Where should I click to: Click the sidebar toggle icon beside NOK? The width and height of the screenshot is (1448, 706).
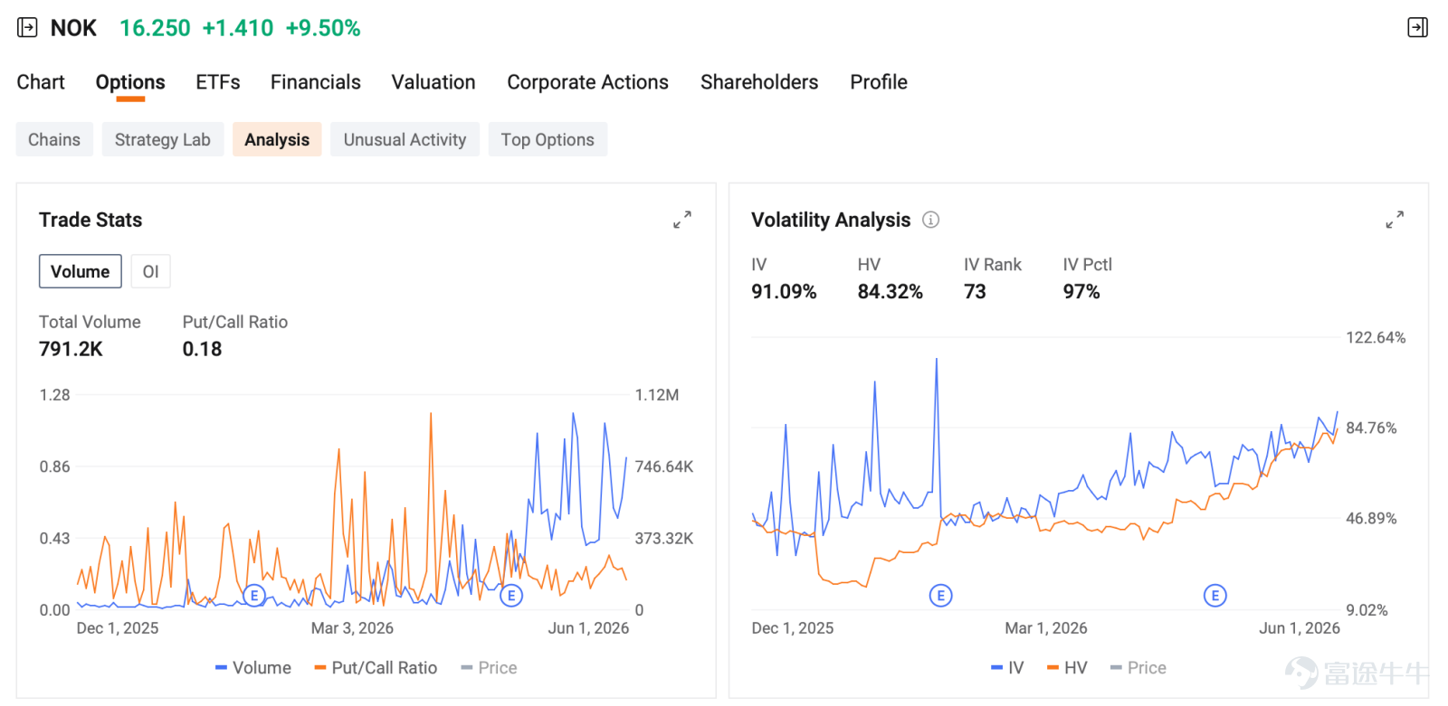coord(27,28)
